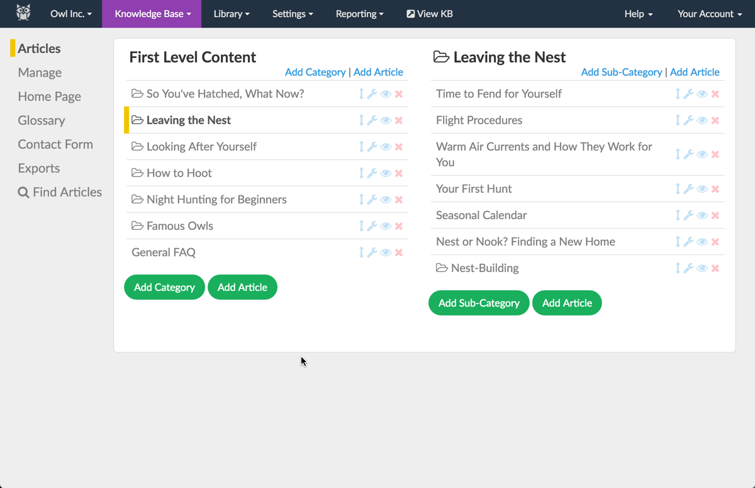The width and height of the screenshot is (755, 488).
Task: Open the wrench settings for "So You've Hatched, What Now?"
Action: tap(374, 93)
